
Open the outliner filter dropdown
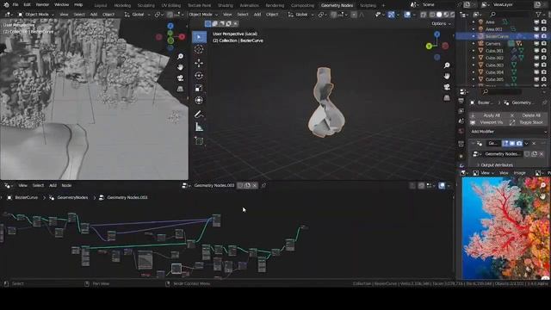click(540, 15)
